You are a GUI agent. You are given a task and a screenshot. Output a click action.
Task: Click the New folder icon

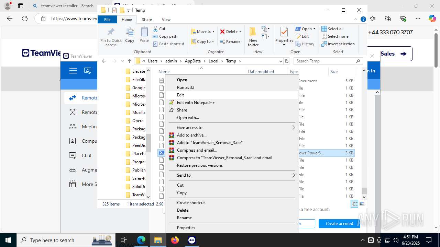click(253, 32)
